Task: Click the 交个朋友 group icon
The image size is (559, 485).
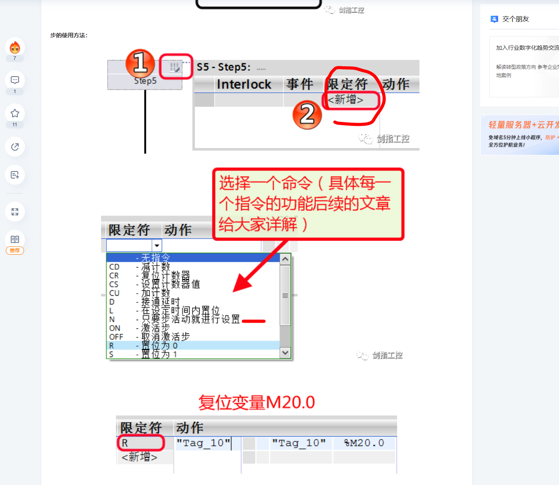Action: (494, 19)
